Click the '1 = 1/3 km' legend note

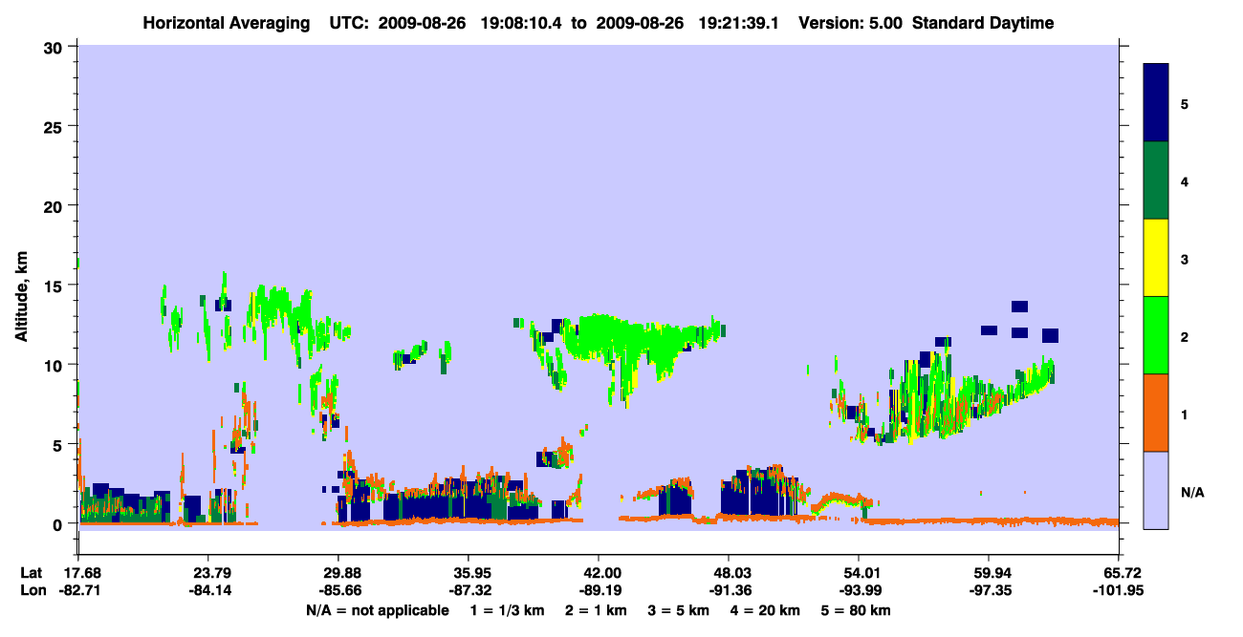click(509, 610)
